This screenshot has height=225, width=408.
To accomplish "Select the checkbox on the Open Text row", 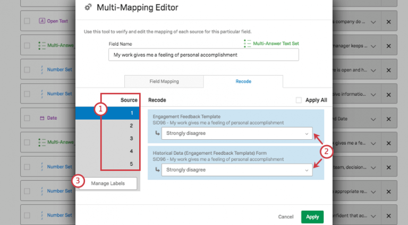I will point(27,22).
